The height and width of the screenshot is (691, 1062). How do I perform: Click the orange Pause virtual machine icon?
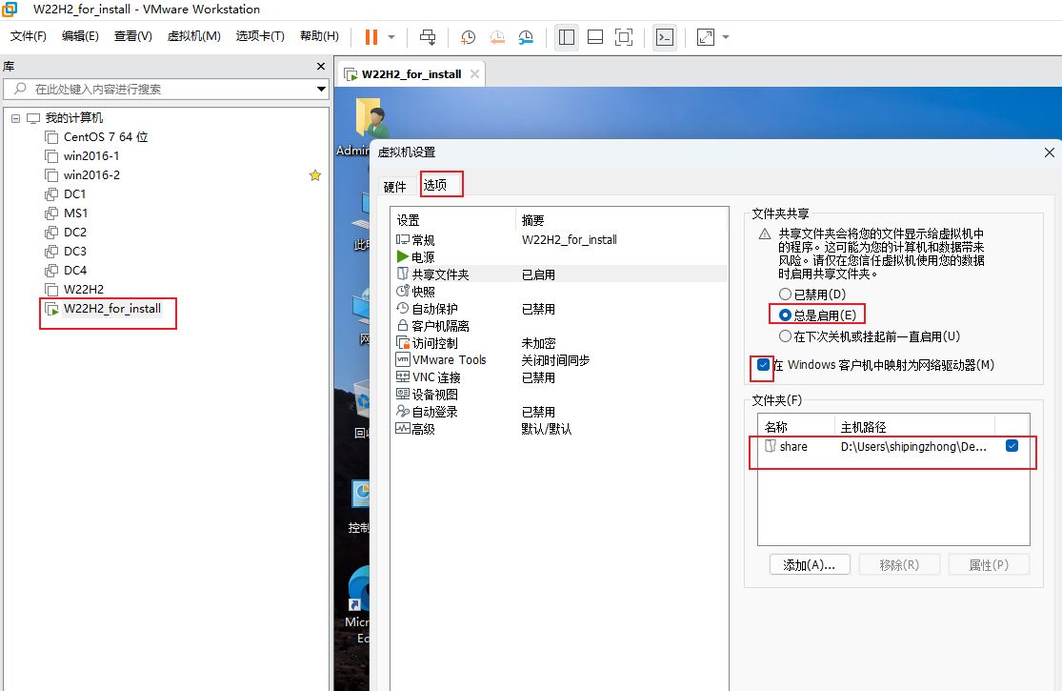point(371,37)
